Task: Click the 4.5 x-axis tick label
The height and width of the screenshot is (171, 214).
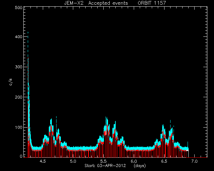Action: (42, 161)
